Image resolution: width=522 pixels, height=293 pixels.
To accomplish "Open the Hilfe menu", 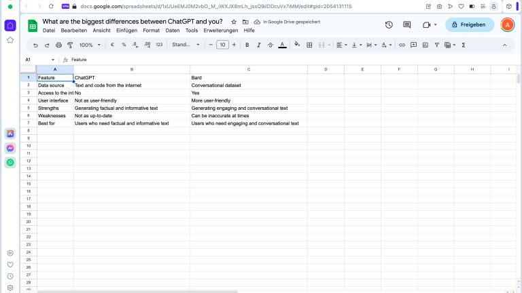I will [249, 31].
